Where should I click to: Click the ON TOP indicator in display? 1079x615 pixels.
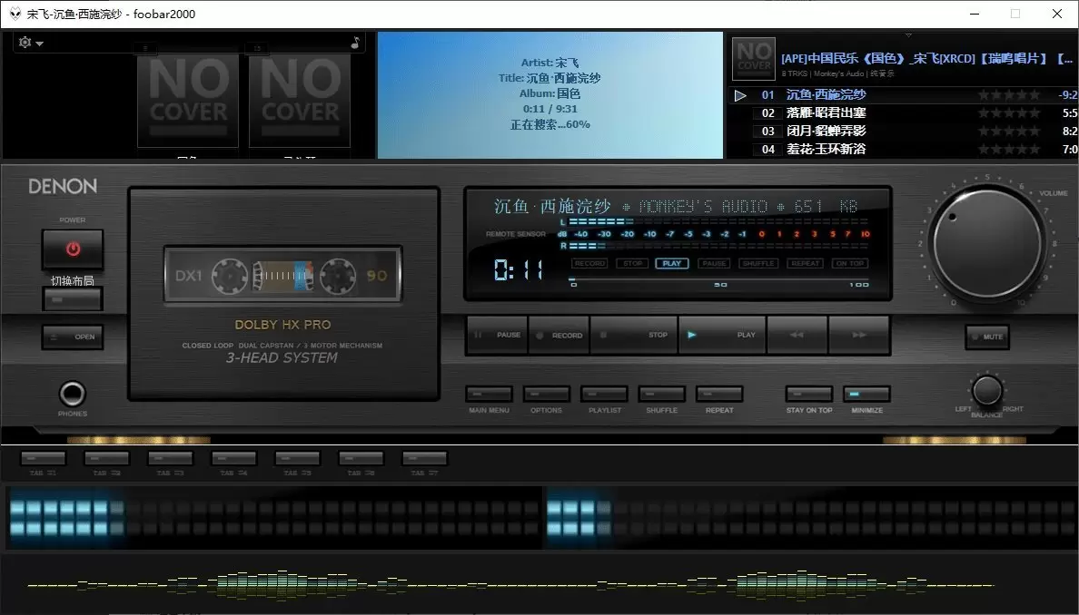pyautogui.click(x=850, y=263)
